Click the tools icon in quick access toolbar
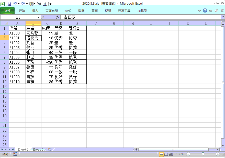This screenshot has width=225, height=158. (x=31, y=4)
